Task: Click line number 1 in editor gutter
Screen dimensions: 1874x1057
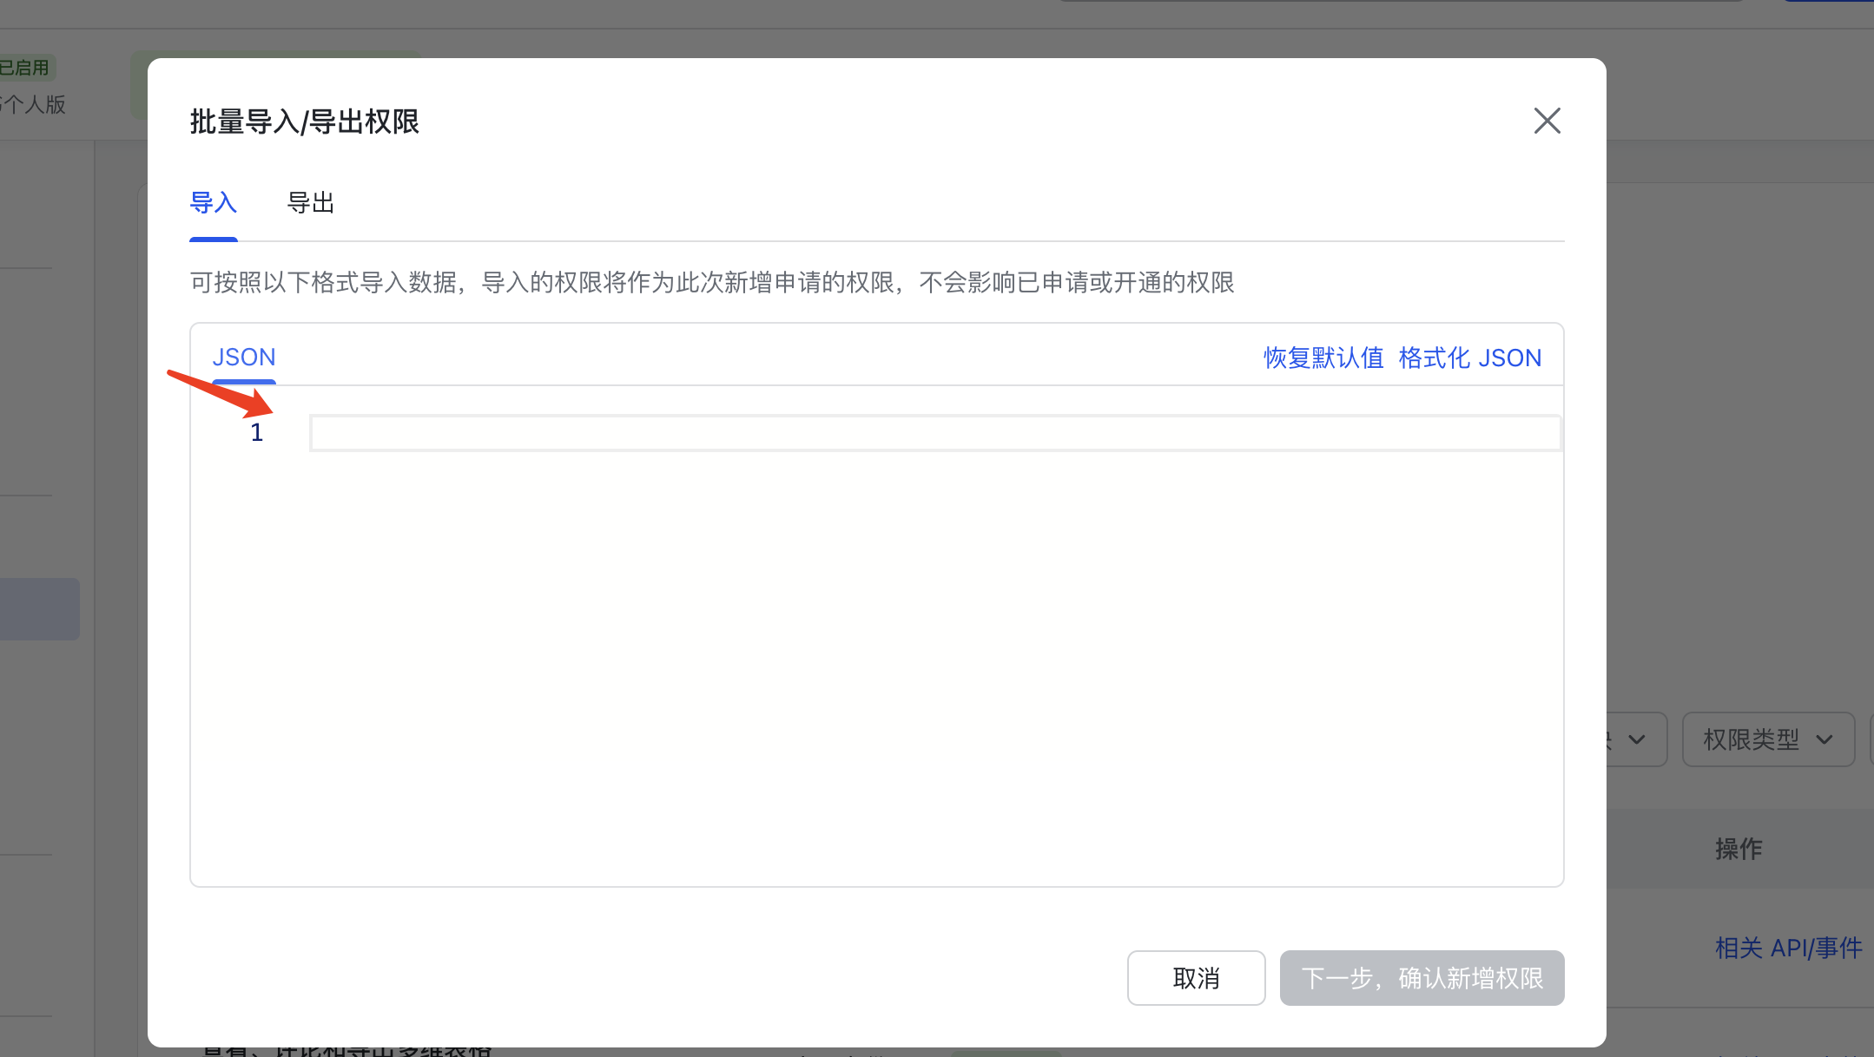Action: (256, 433)
